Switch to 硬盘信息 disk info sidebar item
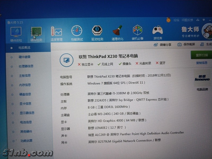 click(25, 94)
